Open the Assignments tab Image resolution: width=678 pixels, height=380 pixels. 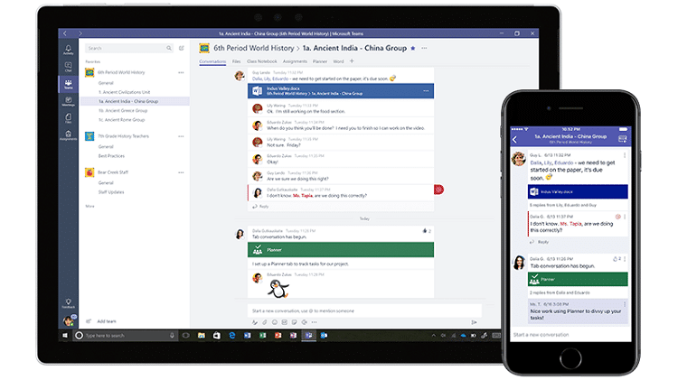point(295,61)
